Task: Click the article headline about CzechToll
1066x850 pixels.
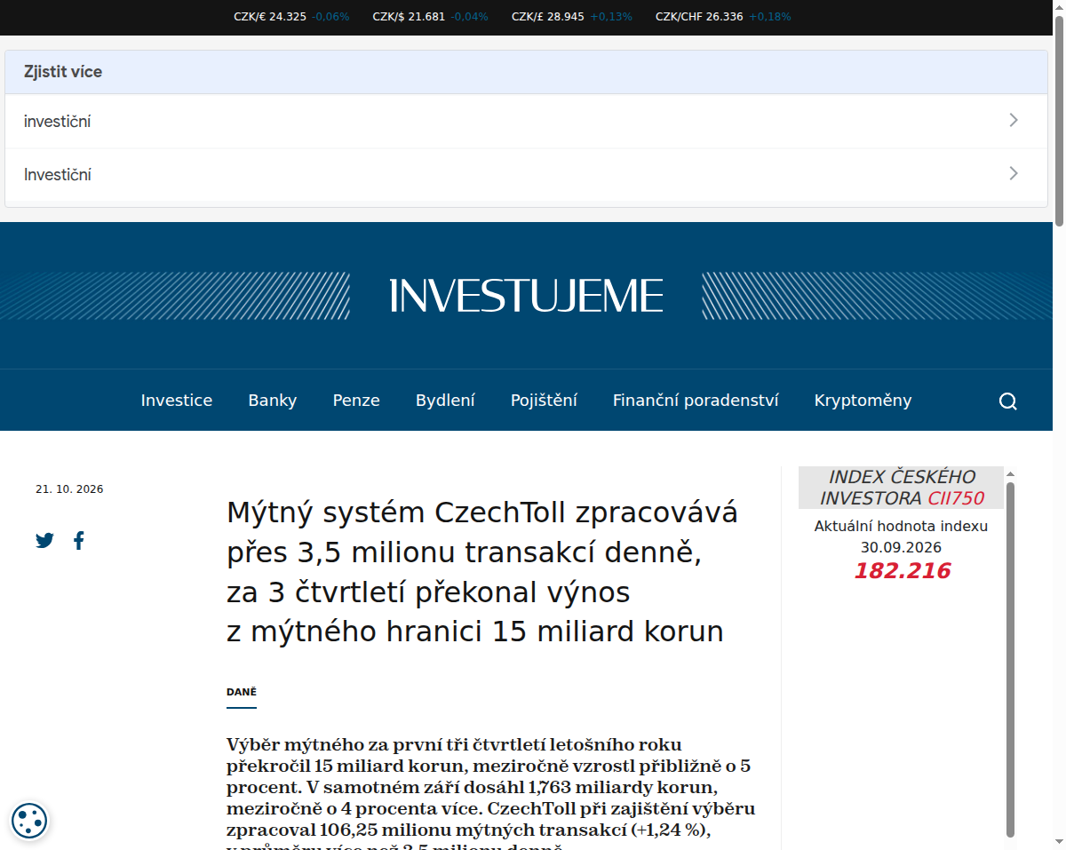Action: [x=482, y=572]
